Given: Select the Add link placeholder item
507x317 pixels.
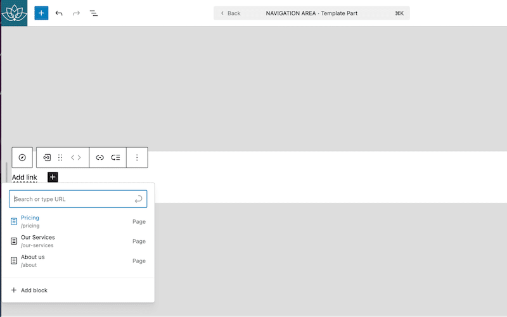Looking at the screenshot, I should 25,178.
